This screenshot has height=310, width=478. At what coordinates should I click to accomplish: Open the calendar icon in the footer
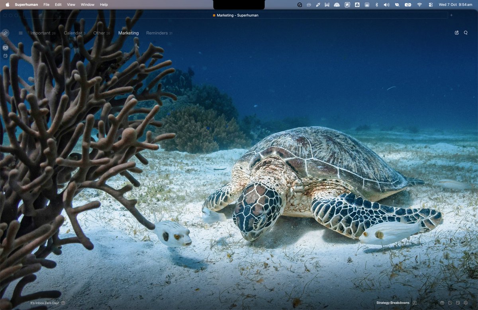tap(458, 303)
